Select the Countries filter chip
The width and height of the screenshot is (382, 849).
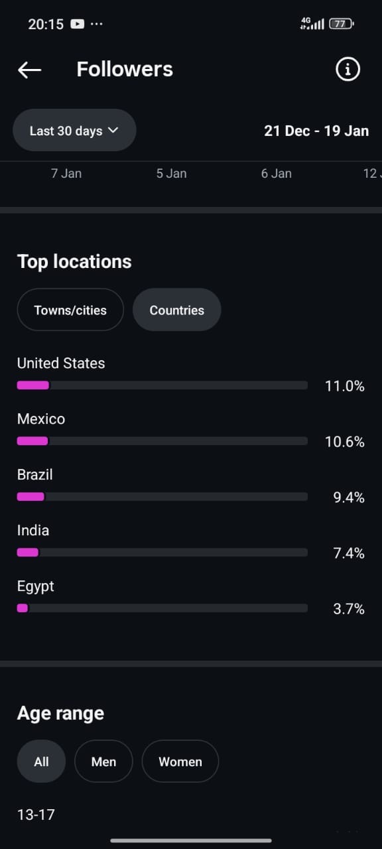pos(177,310)
